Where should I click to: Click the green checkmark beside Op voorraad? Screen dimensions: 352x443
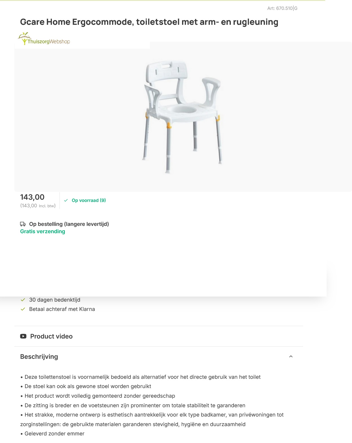tap(66, 201)
